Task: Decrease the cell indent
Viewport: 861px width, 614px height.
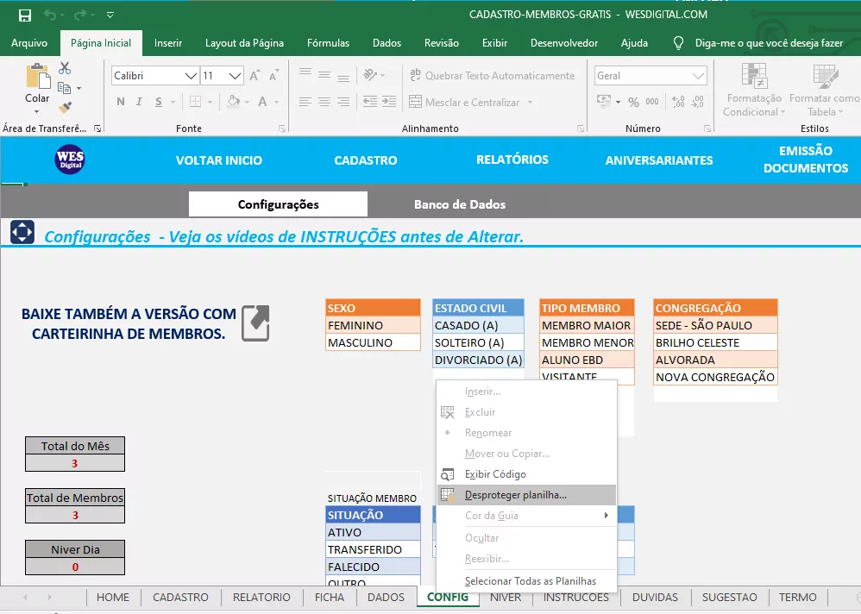Action: pyautogui.click(x=370, y=102)
